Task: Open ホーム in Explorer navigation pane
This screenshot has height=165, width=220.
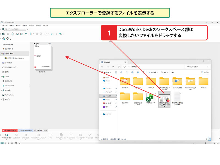Action: click(106, 78)
